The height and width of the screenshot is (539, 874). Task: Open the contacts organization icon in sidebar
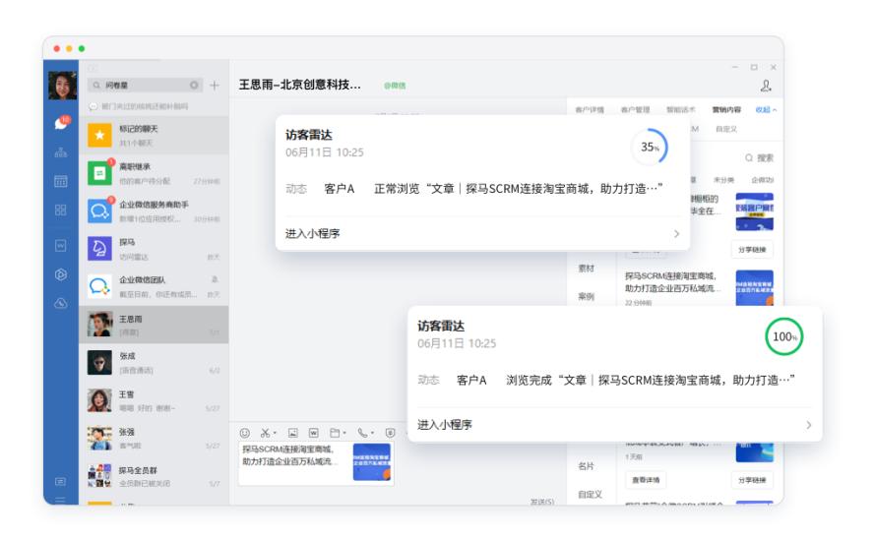pyautogui.click(x=61, y=152)
